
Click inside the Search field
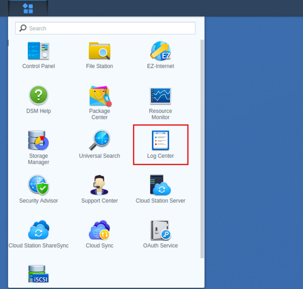(105, 28)
